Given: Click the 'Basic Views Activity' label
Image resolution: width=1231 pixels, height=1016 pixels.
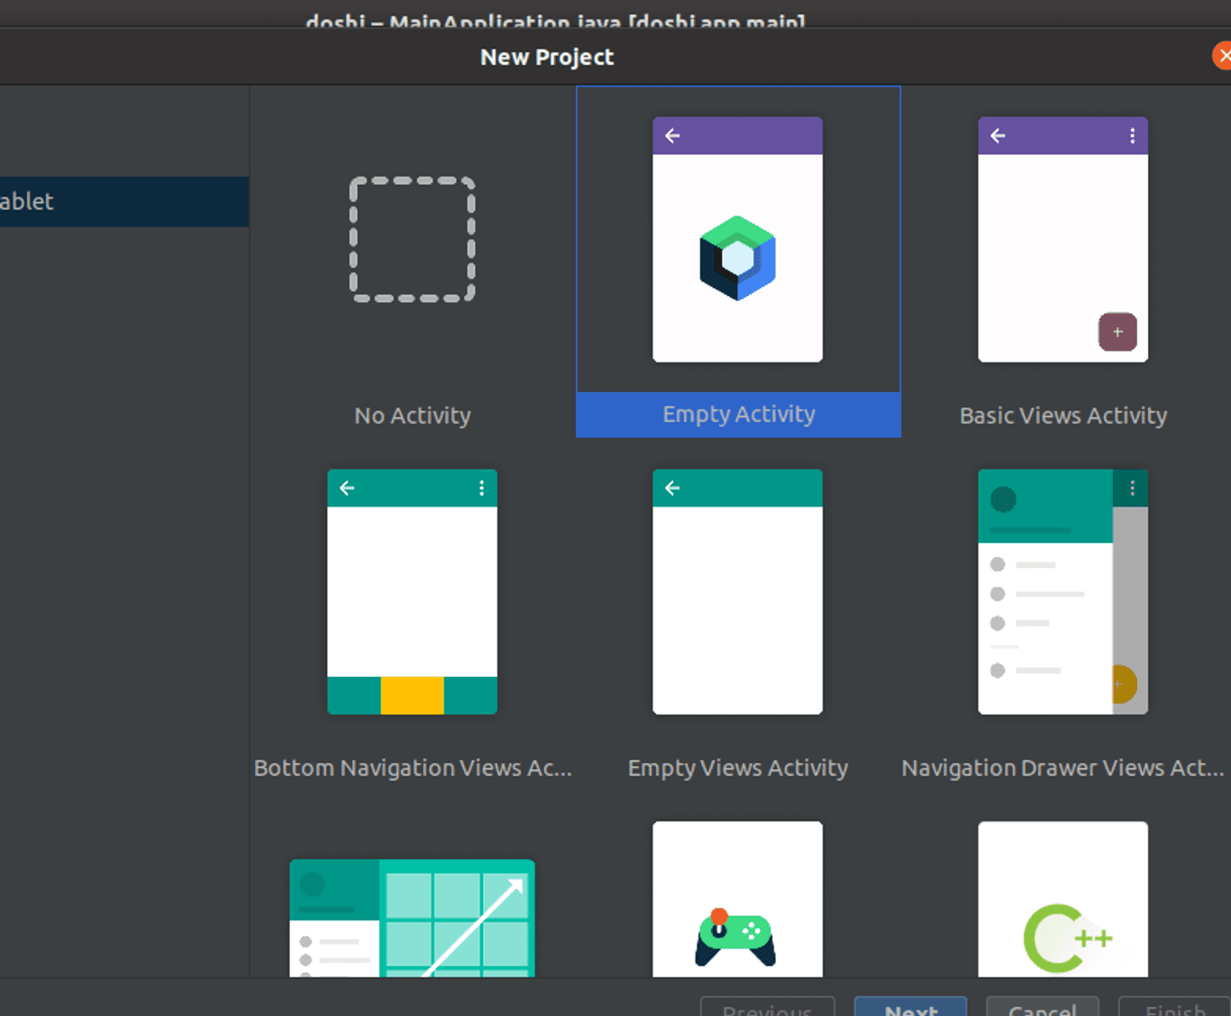Looking at the screenshot, I should 1062,416.
